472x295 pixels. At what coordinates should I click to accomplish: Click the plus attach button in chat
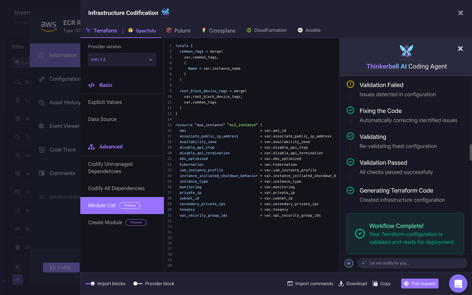tap(349, 263)
